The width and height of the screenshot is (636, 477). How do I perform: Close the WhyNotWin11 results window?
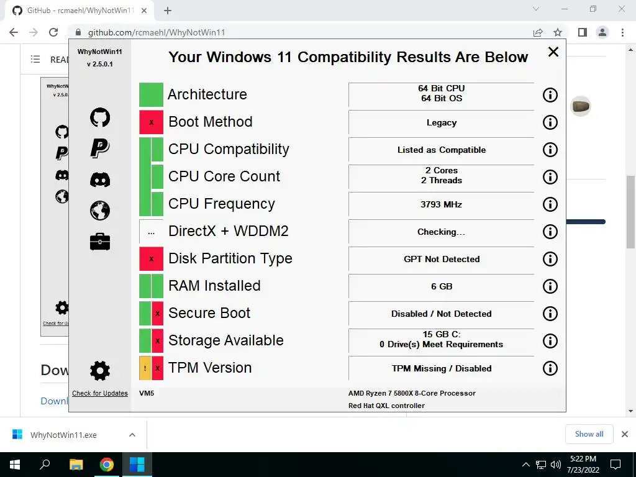(x=553, y=52)
